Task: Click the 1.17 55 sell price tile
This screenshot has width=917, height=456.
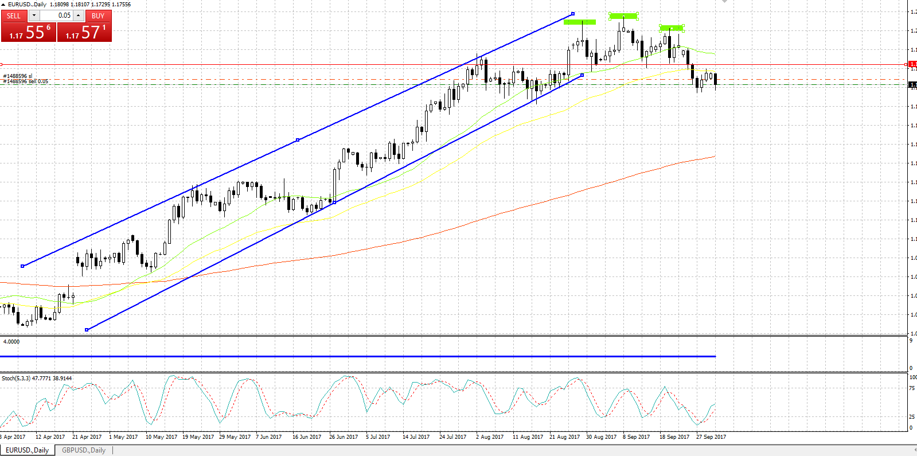Action: [29, 32]
